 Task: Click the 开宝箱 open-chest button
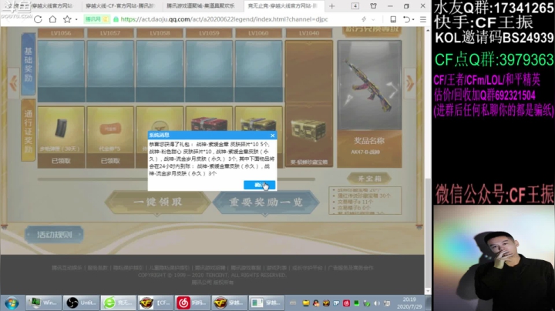click(369, 179)
